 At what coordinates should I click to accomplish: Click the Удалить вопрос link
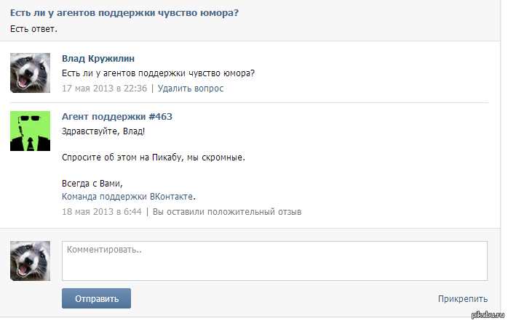(x=191, y=89)
